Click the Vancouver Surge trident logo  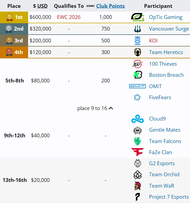[x=138, y=29]
